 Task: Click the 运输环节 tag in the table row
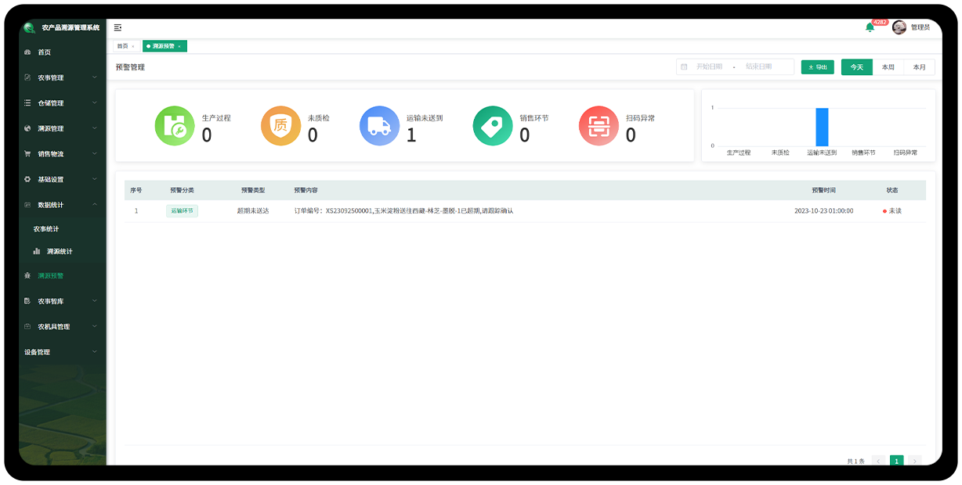(x=182, y=211)
